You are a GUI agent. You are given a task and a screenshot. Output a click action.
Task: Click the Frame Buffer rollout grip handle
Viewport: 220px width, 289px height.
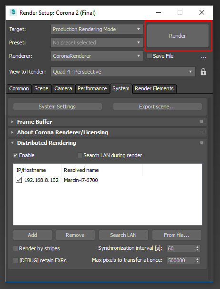pyautogui.click(x=201, y=122)
